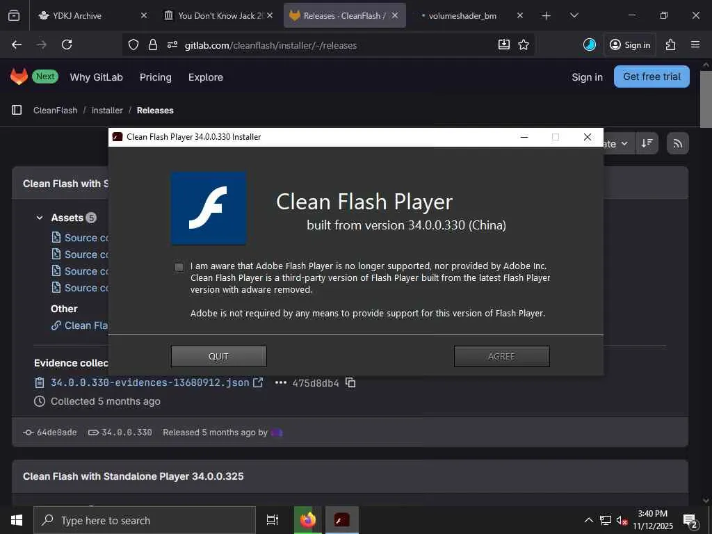Image resolution: width=712 pixels, height=534 pixels.
Task: Close the YDKJ Archive tab
Action: pos(144,15)
